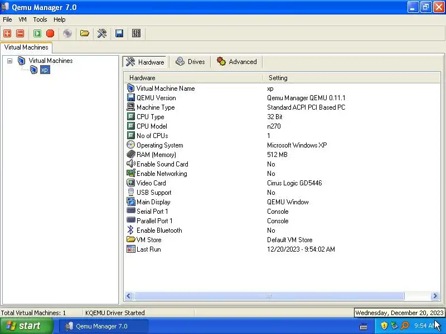
Task: Click the Virtual Machine Name row icon
Action: 130,89
